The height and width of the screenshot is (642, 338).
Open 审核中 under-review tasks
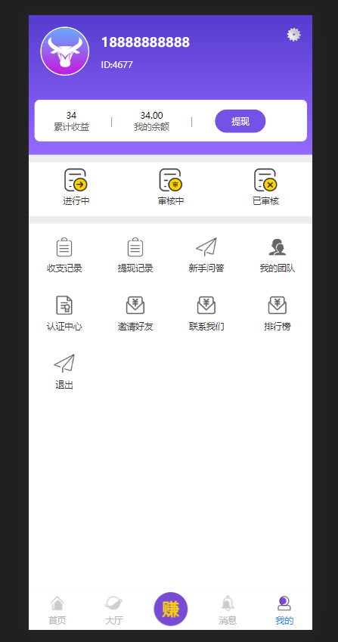point(171,187)
